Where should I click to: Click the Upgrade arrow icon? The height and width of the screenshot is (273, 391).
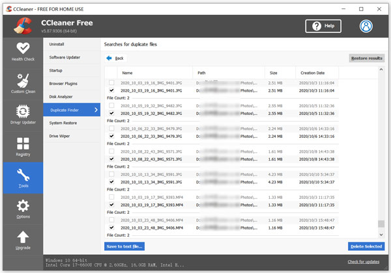point(23,237)
